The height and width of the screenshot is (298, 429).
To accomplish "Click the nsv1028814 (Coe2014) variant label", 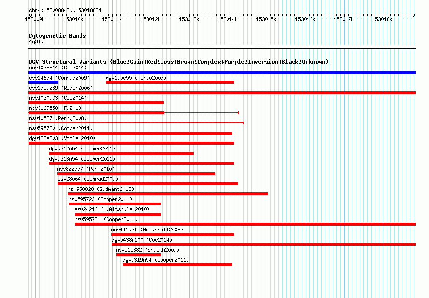I will coord(58,68).
